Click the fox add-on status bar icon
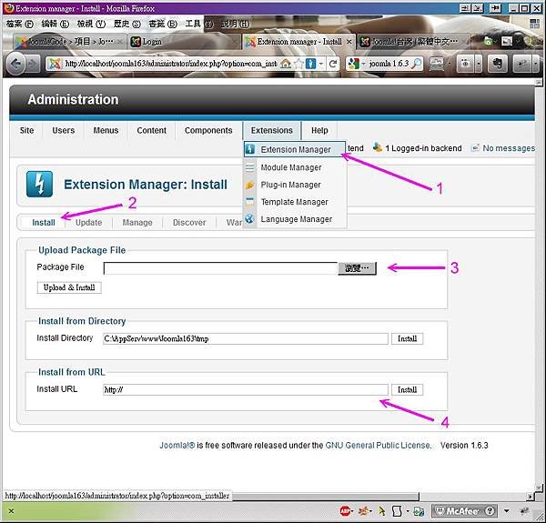Screen dimensions: 546x523 pyautogui.click(x=364, y=511)
